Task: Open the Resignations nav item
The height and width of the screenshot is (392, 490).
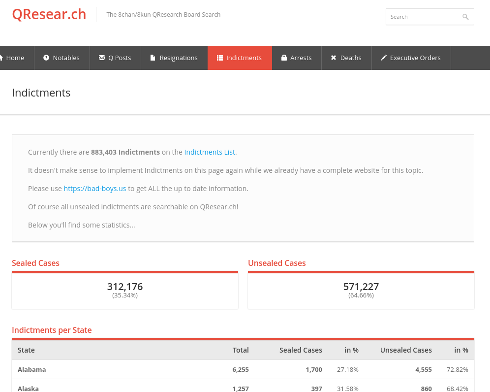Action: click(x=174, y=58)
